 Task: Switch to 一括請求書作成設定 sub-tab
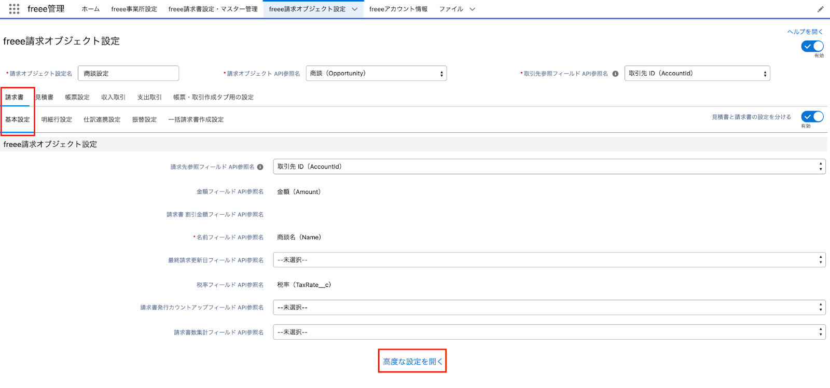point(196,119)
